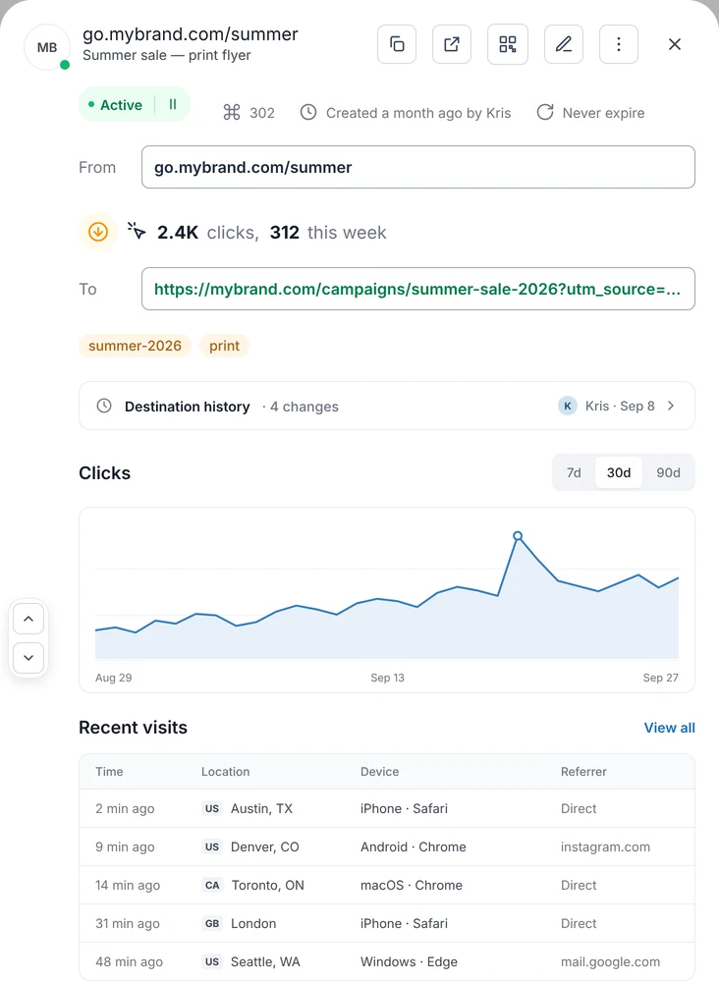
Task: Open link in new tab icon
Action: tap(452, 44)
